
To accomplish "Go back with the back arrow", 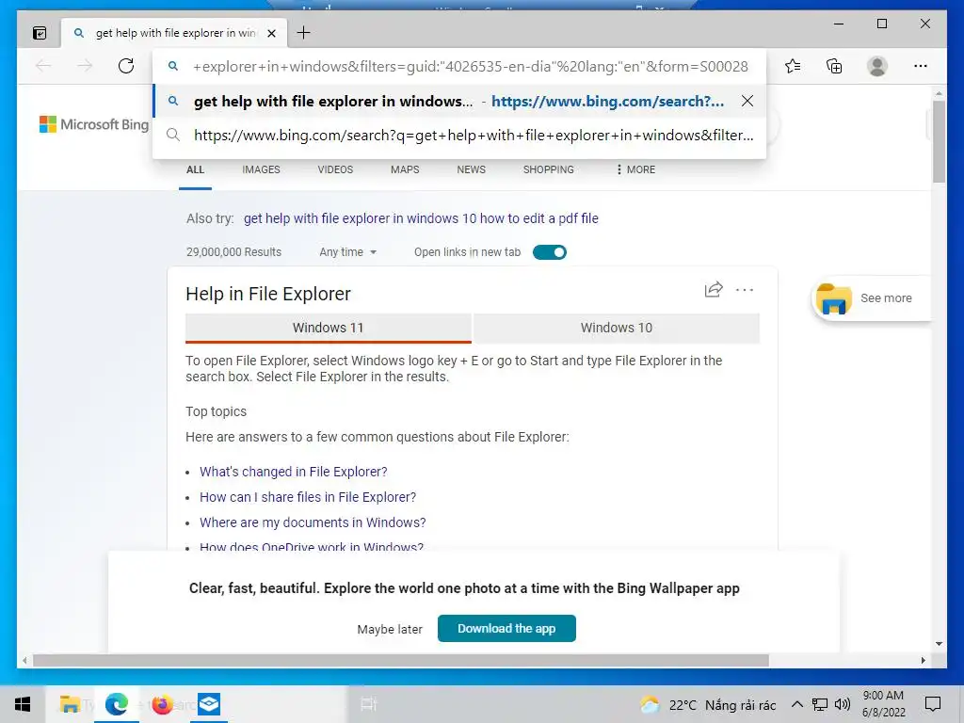I will click(x=43, y=66).
